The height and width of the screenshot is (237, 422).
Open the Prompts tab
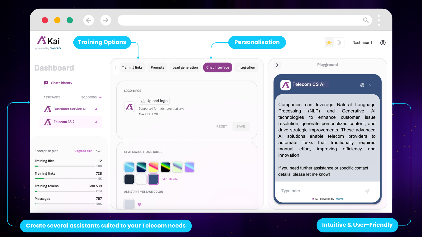click(157, 67)
